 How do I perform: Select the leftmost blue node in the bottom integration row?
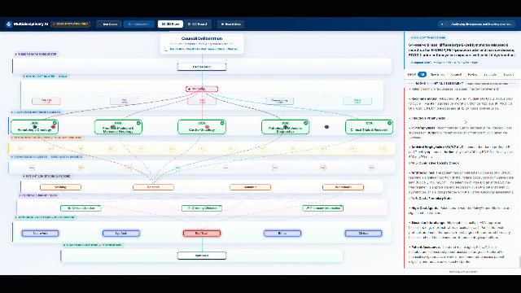click(x=40, y=234)
